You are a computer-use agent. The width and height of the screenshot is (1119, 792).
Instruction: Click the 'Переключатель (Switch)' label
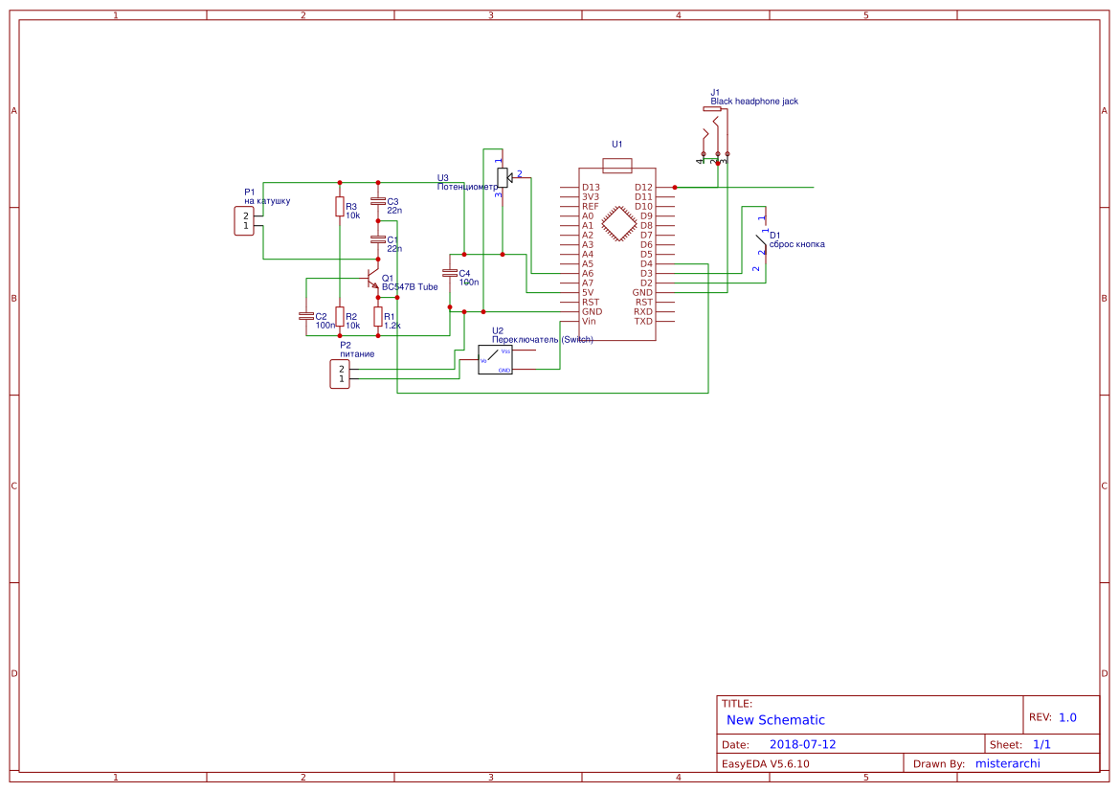pos(543,340)
